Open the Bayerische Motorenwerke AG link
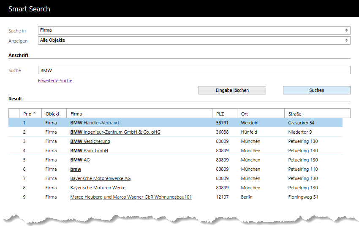 tap(101, 178)
